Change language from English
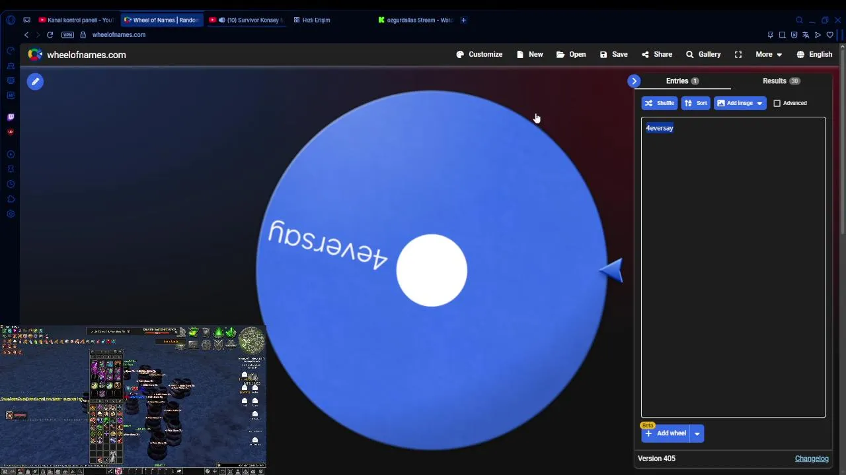The image size is (846, 475). 814,55
